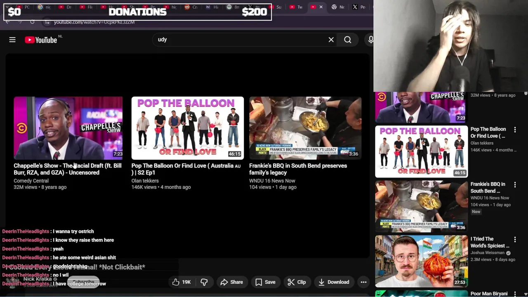528x297 pixels.
Task: Clear the search box text
Action: [x=331, y=40]
